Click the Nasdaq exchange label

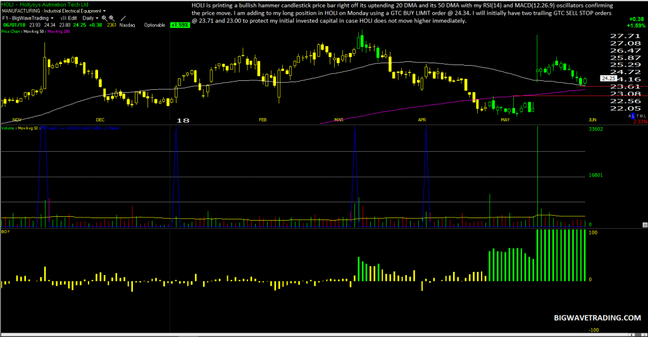coord(127,25)
